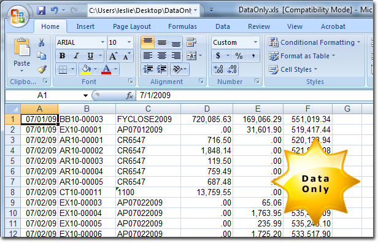Image resolution: width=378 pixels, height=243 pixels.
Task: Open Conditional Formatting menu
Action: point(315,42)
